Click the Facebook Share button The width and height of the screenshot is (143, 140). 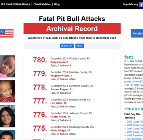pyautogui.click(x=80, y=46)
